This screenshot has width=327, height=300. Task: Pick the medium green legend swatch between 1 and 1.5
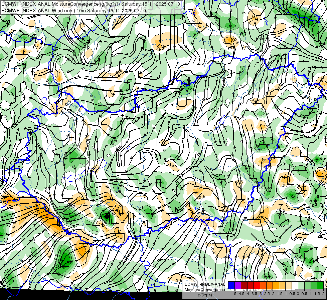[x=314, y=285]
